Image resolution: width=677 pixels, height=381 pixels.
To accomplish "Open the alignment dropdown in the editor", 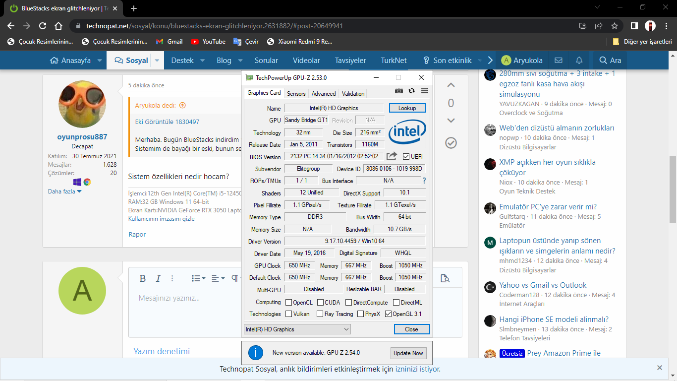I will tap(218, 278).
